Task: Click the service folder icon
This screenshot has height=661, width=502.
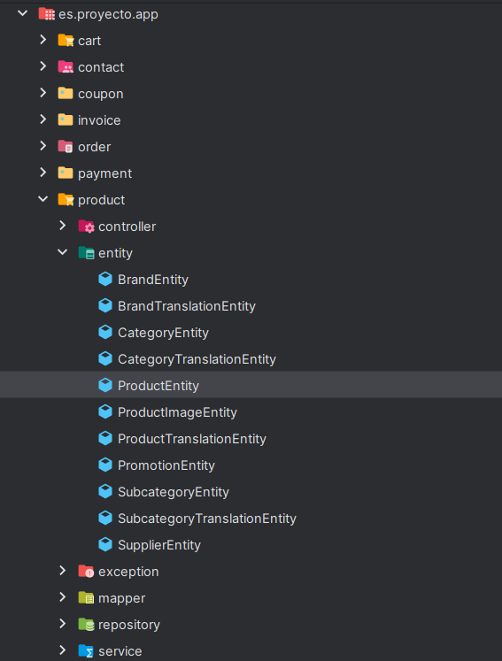Action: (x=87, y=651)
